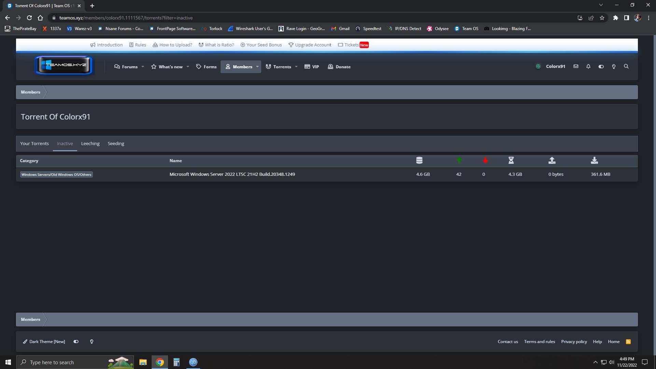Toggle the footer theme switch
Screen dimensions: 656x369
point(76,342)
